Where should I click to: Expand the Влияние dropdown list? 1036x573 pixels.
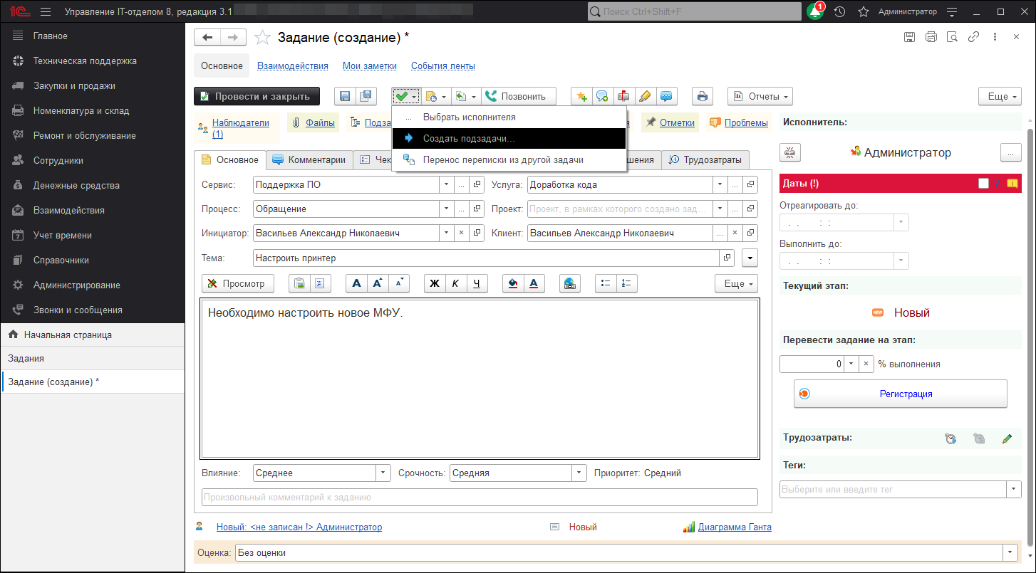383,473
